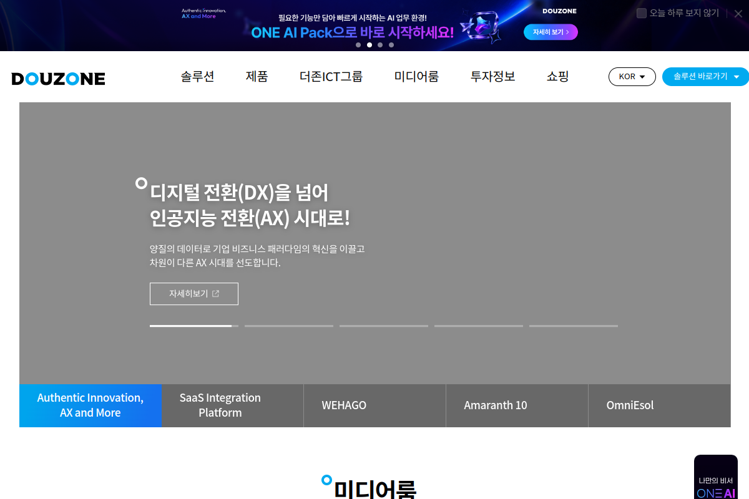This screenshot has height=499, width=749.
Task: Click the DOUZONE logo in header
Action: (58, 79)
